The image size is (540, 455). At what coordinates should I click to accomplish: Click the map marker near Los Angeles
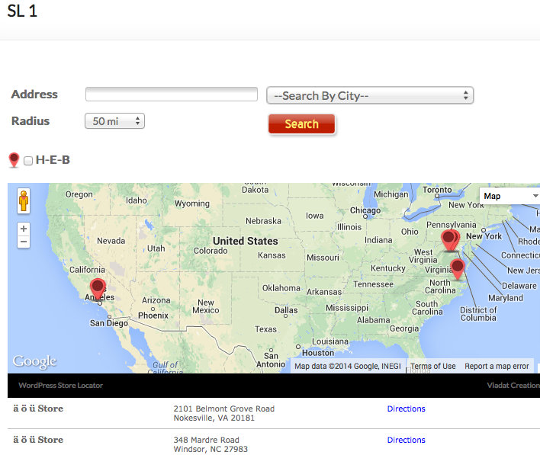[x=98, y=288]
